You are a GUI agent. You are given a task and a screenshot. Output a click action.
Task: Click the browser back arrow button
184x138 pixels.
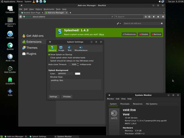point(21,17)
